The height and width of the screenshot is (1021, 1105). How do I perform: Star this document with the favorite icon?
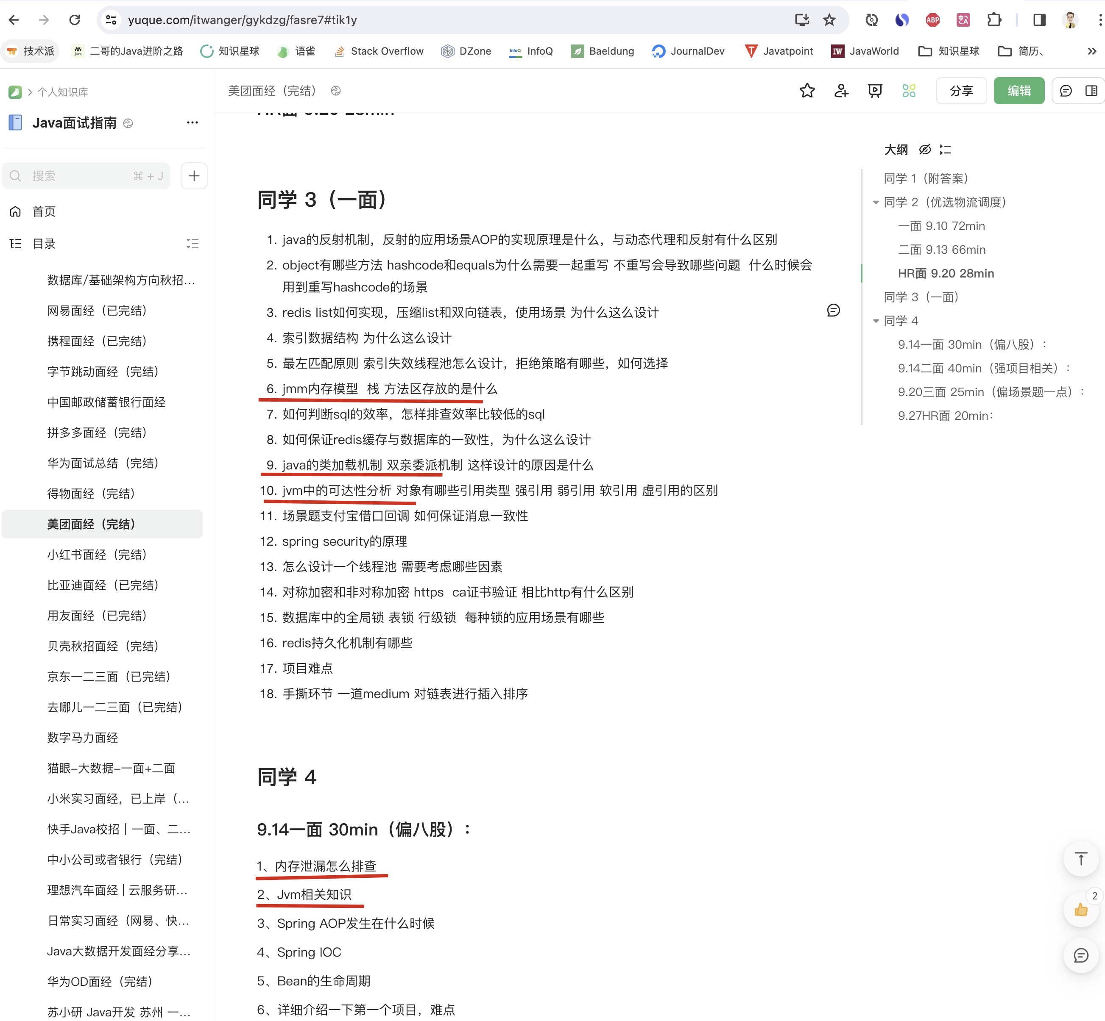click(807, 91)
